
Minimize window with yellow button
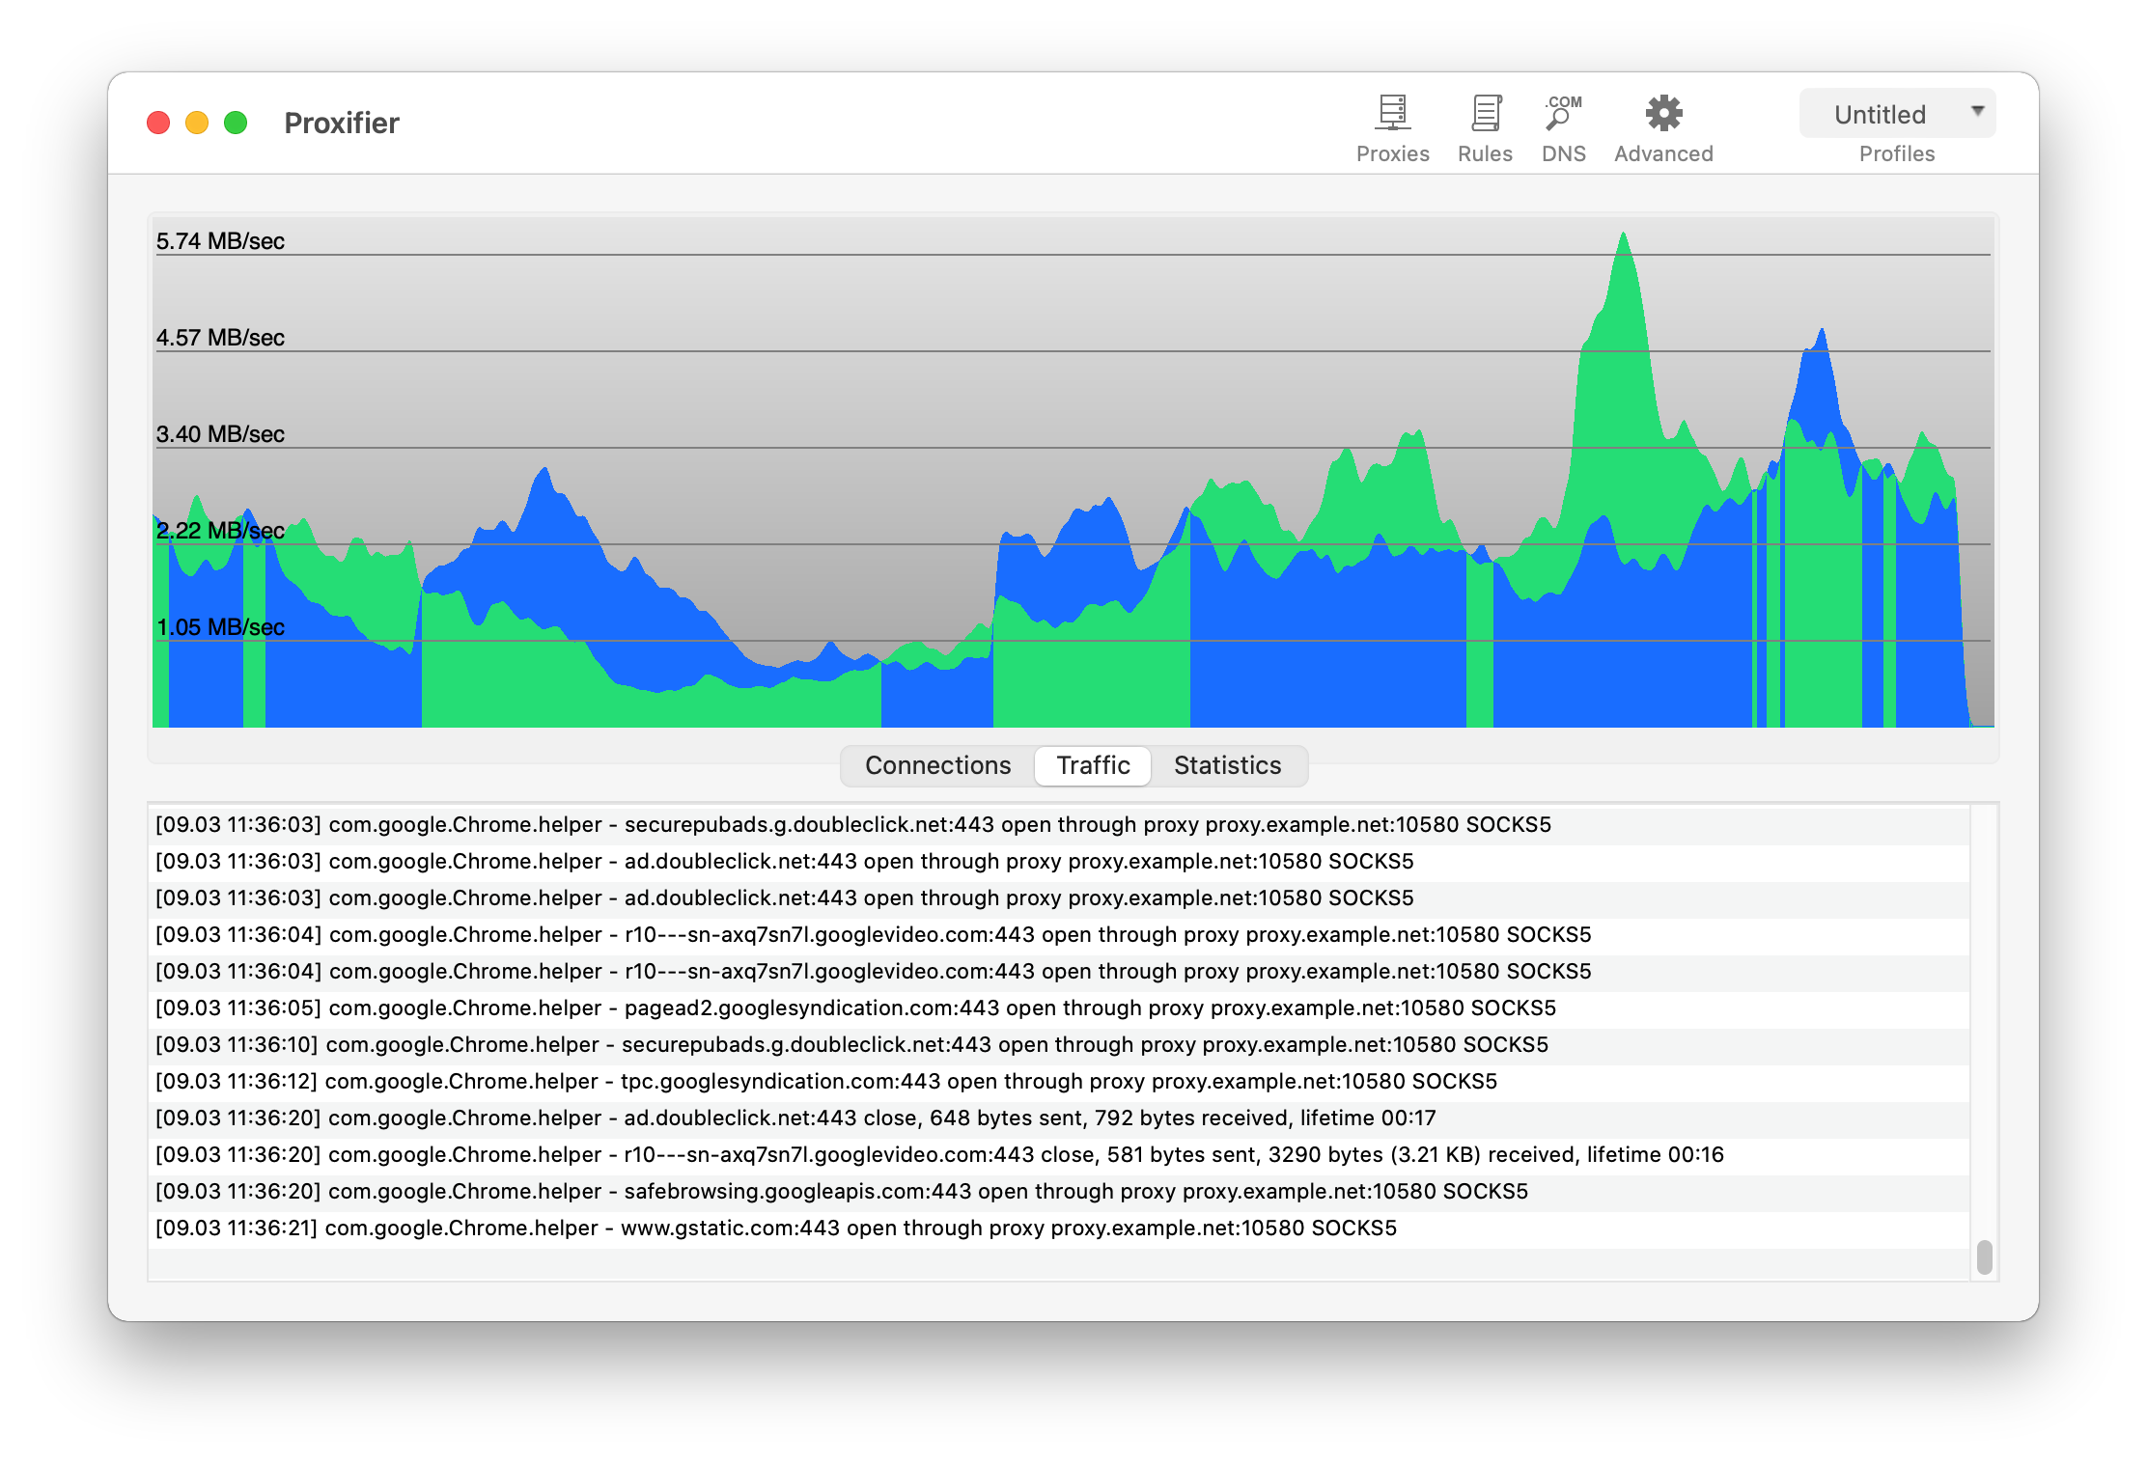197,124
